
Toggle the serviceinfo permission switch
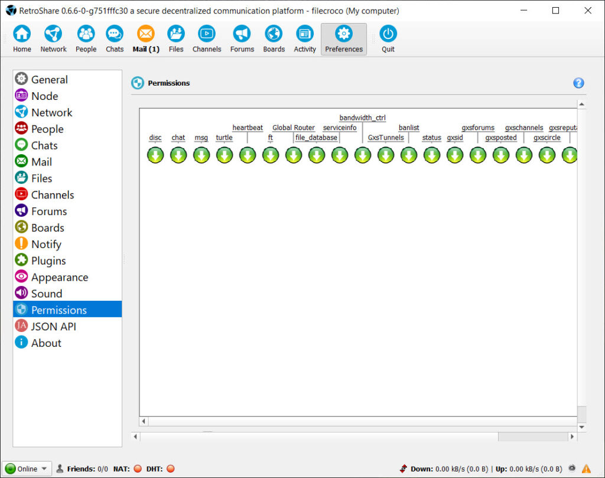coord(340,155)
